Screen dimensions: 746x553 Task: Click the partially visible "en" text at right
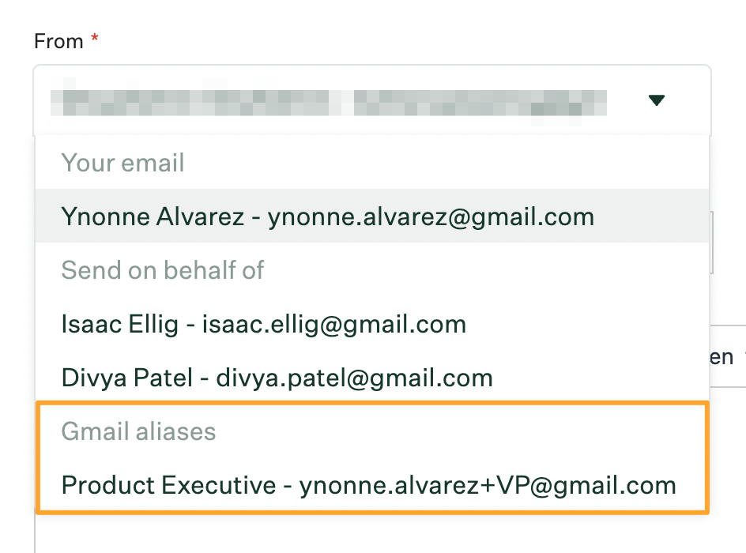(x=722, y=357)
